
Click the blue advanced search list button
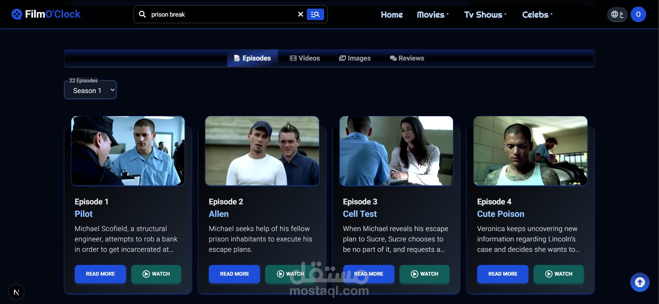click(315, 14)
